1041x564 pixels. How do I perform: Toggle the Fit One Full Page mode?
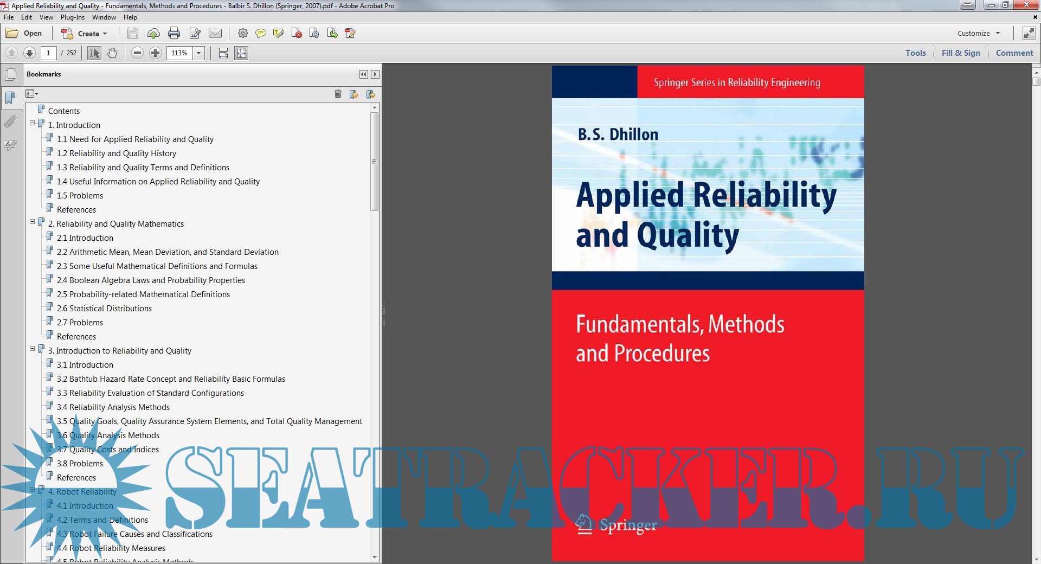tap(241, 53)
